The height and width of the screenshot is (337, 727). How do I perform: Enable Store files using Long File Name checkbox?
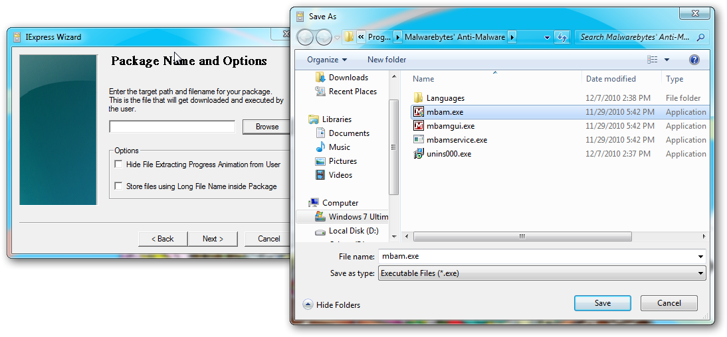(x=119, y=186)
